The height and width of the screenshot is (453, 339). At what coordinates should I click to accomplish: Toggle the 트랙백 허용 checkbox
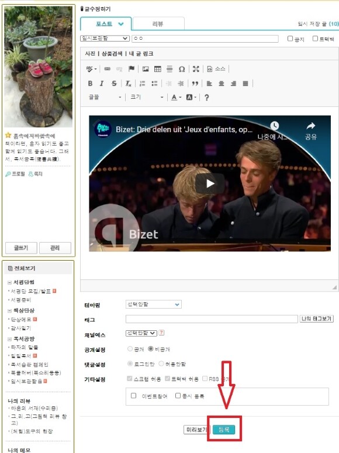tap(167, 378)
